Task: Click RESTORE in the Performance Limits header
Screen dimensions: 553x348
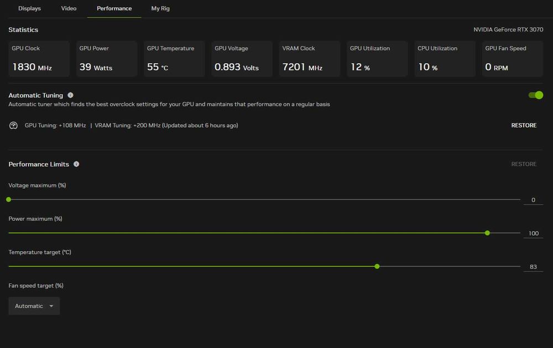Action: point(524,164)
